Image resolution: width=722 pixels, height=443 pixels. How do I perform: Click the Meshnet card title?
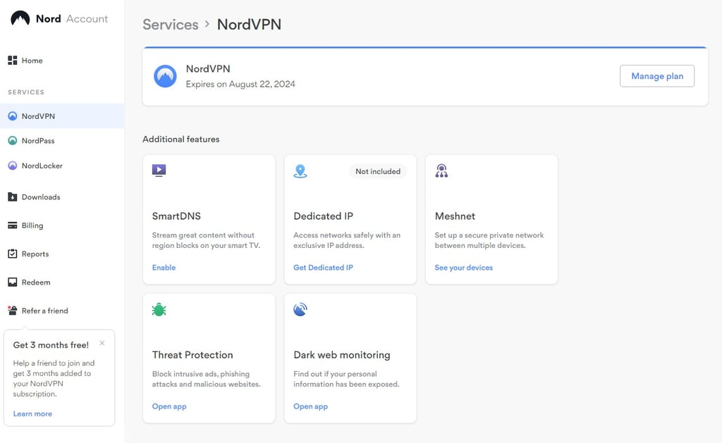[x=455, y=216]
